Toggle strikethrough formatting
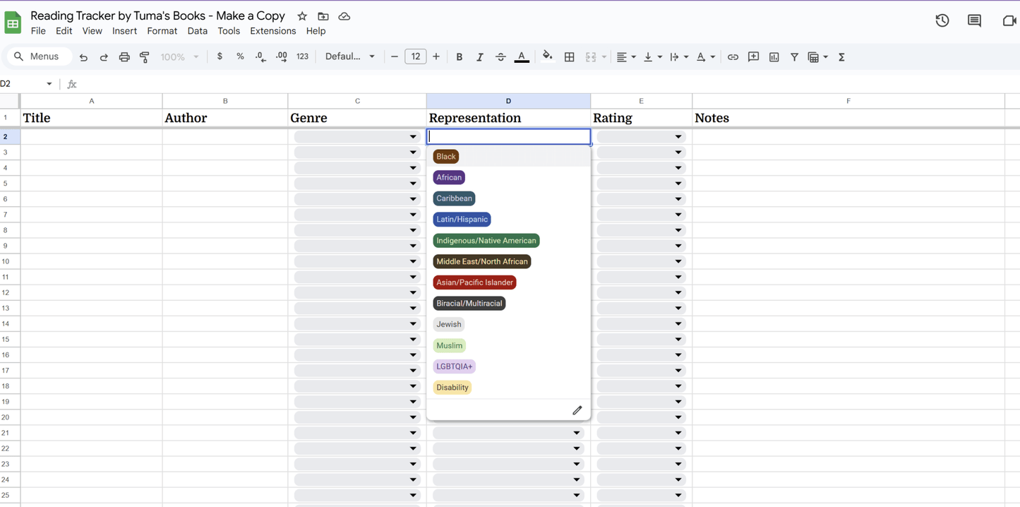Screen dimensions: 1020x507 click(500, 57)
